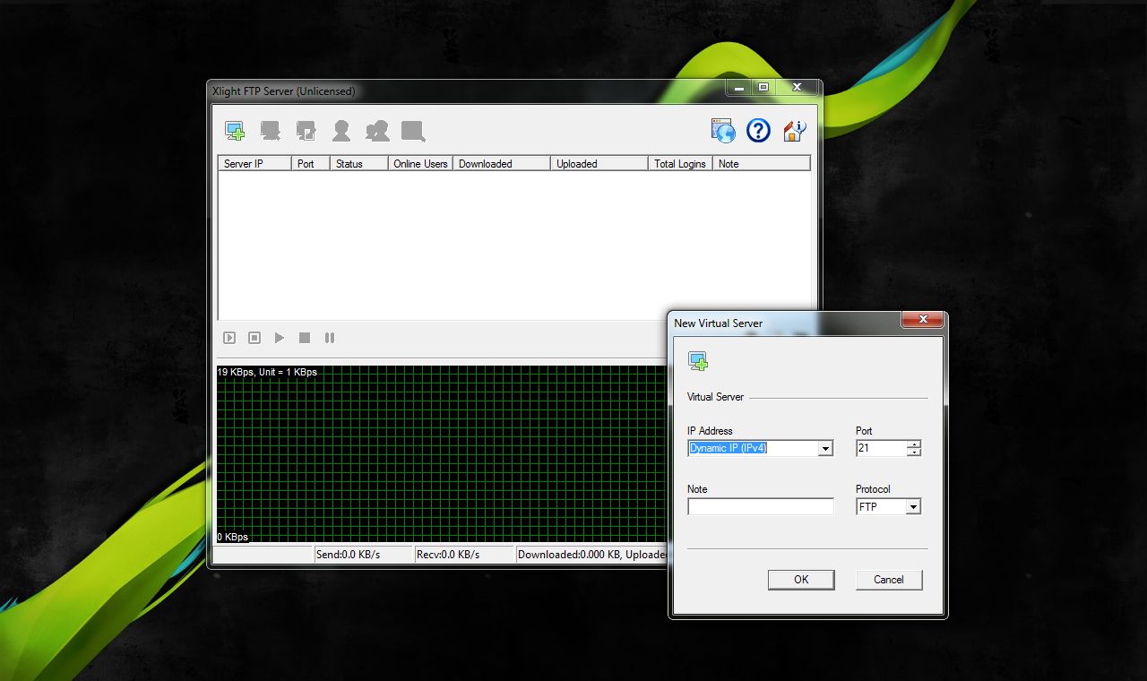This screenshot has width=1147, height=681.
Task: Click the magnifier view log toolbar icon
Action: tap(413, 132)
